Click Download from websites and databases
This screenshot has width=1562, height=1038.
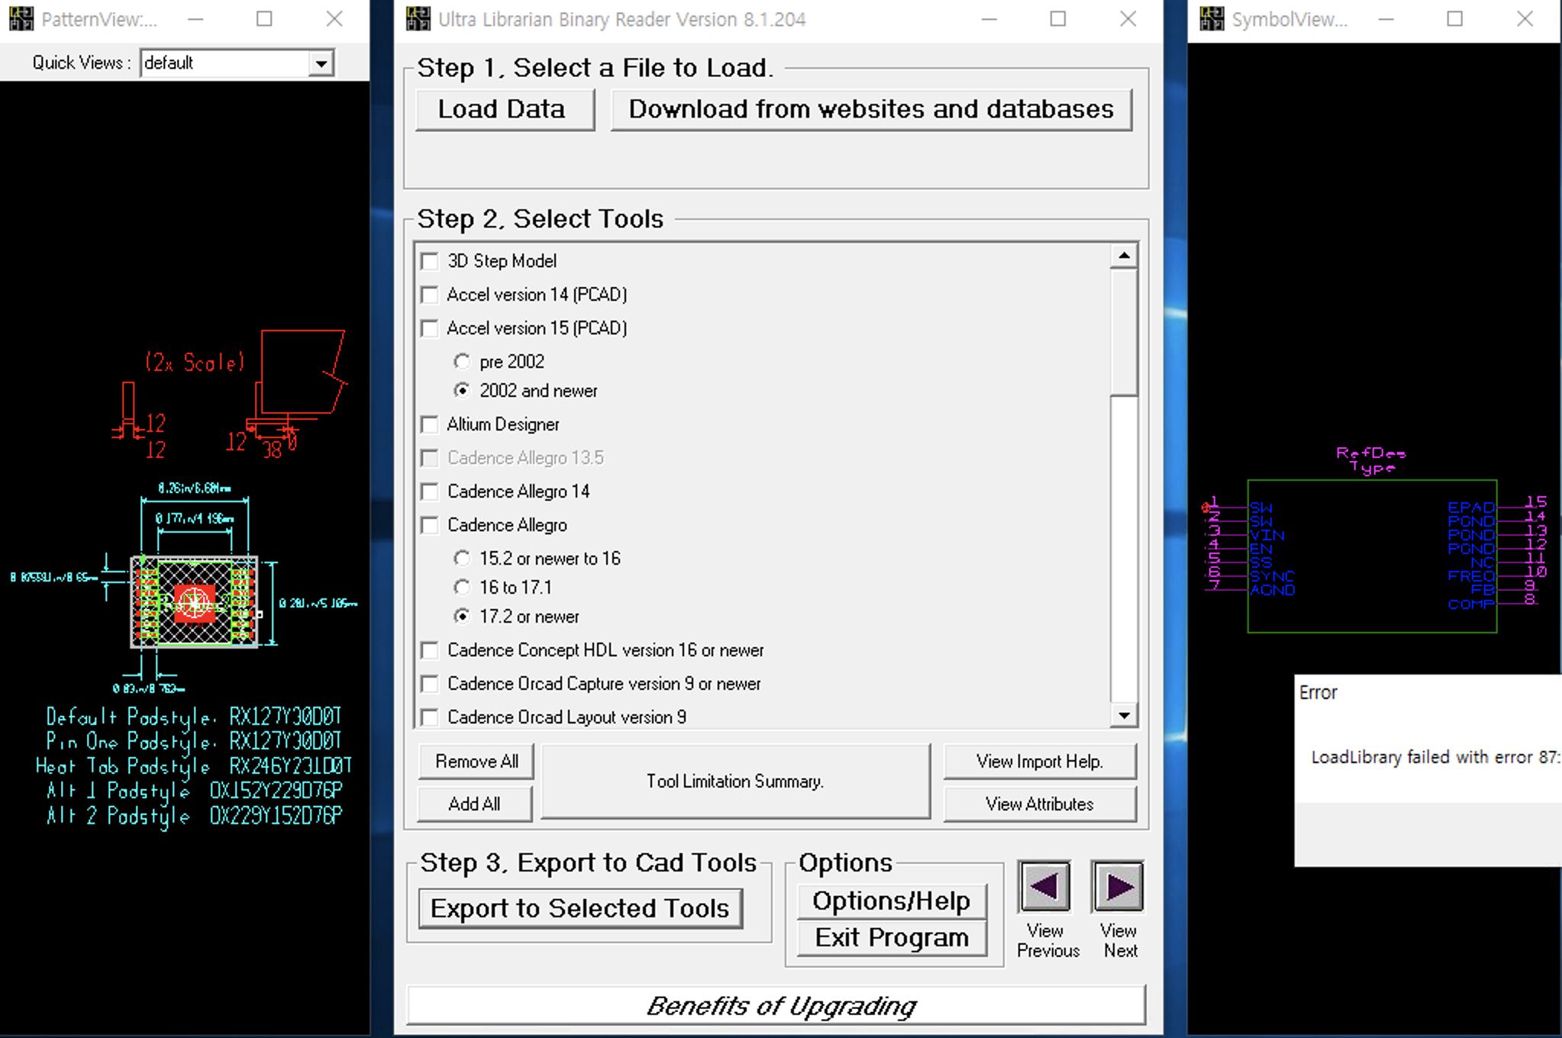[871, 110]
